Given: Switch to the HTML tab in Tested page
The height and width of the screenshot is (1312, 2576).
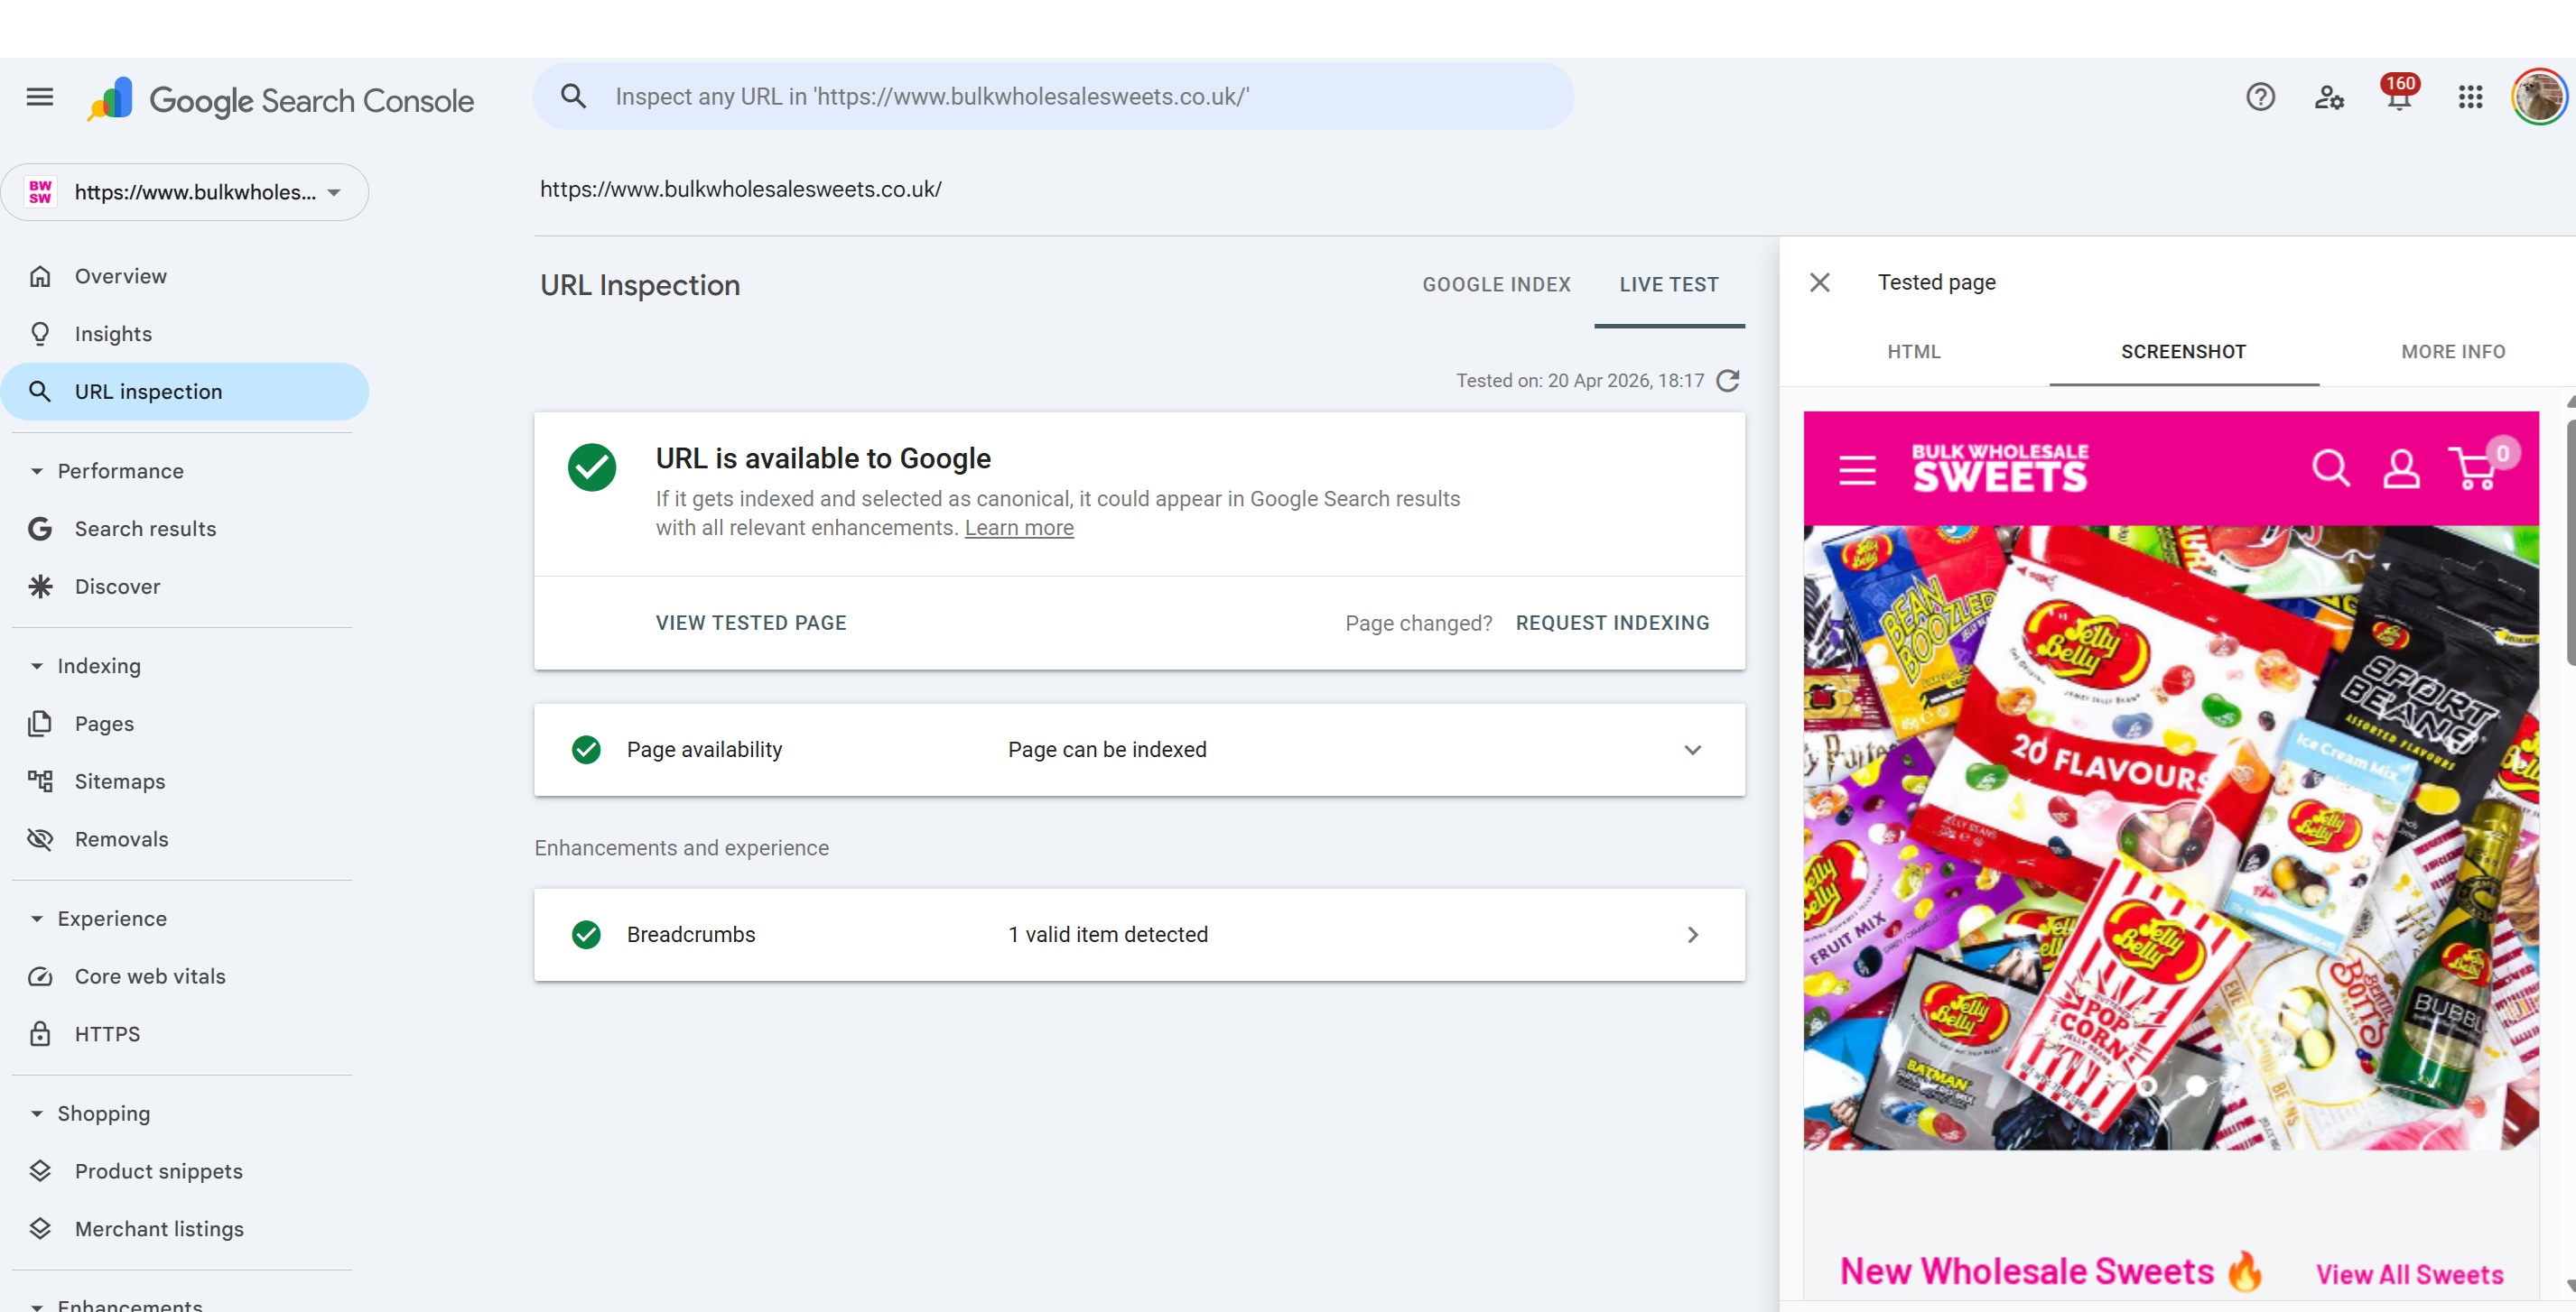Looking at the screenshot, I should pos(1912,352).
